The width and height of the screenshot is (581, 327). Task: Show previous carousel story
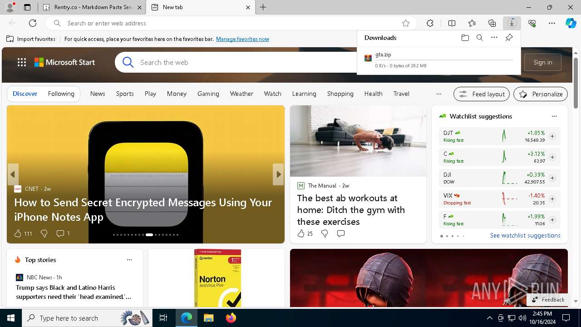[13, 174]
